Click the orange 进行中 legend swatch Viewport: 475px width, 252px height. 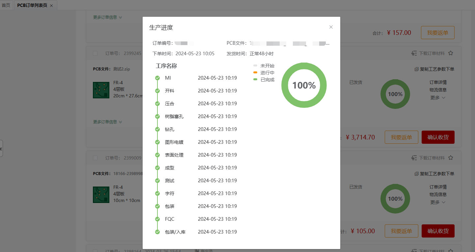pos(255,73)
